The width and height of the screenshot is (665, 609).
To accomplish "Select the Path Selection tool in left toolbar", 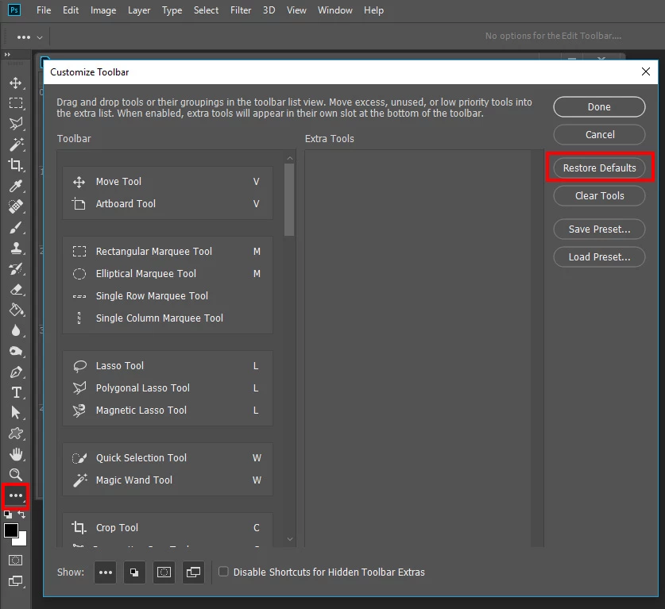I will click(16, 412).
